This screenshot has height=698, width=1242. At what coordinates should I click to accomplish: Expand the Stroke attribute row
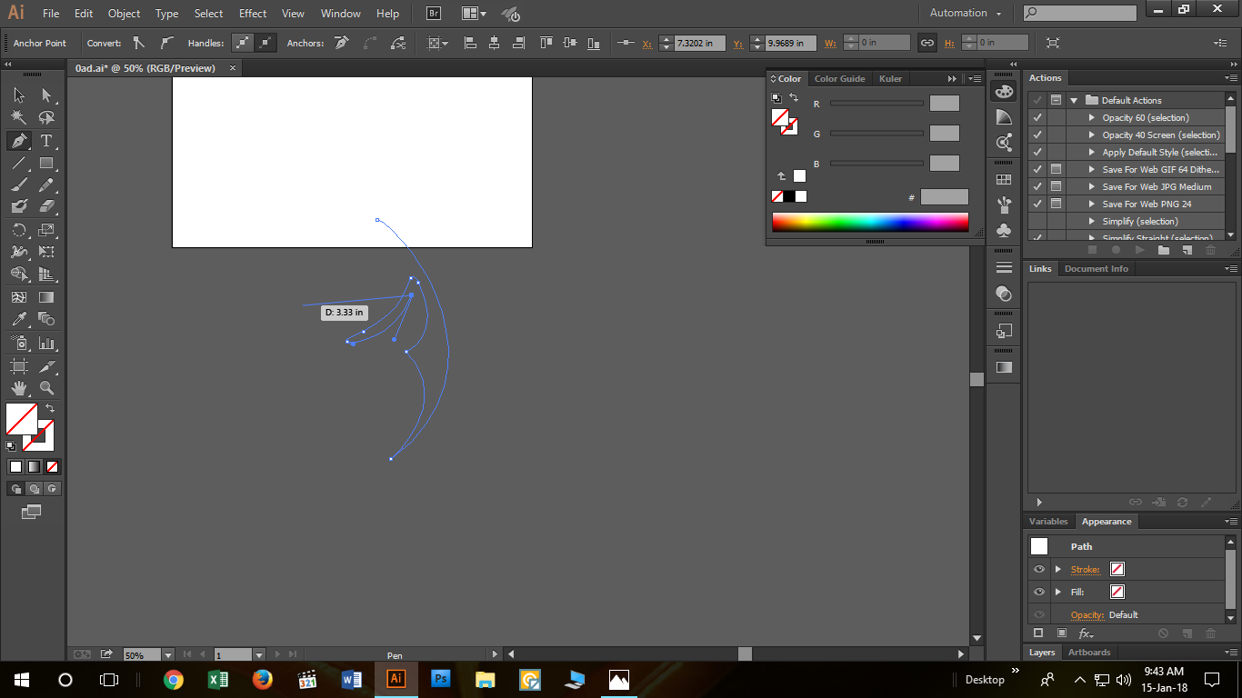[1057, 569]
